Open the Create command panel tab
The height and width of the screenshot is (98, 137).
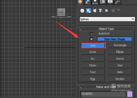[x=80, y=2]
